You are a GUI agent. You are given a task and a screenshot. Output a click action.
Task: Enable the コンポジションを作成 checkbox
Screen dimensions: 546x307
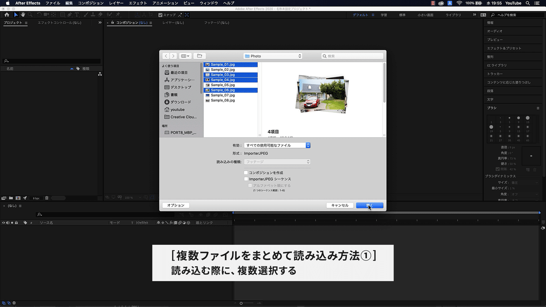(246, 172)
